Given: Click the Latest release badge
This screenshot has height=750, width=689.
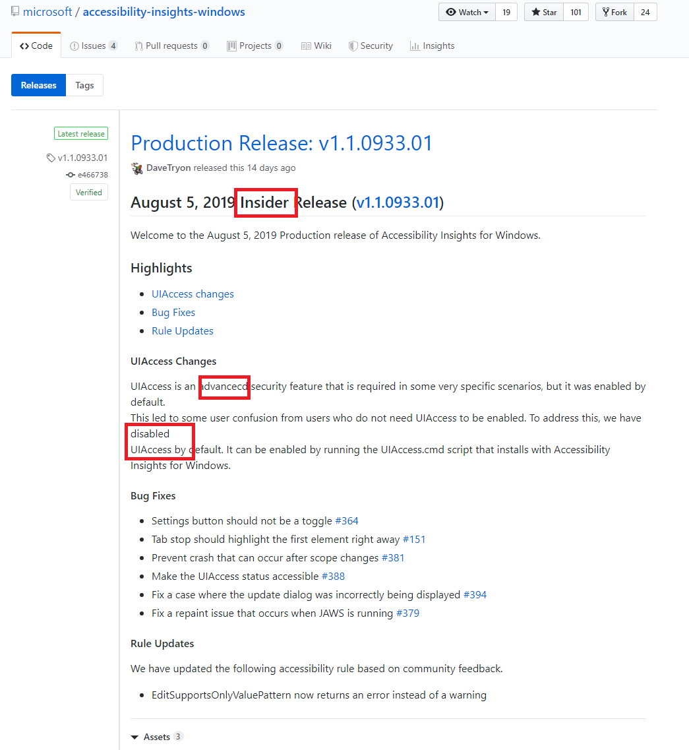Looking at the screenshot, I should point(81,133).
